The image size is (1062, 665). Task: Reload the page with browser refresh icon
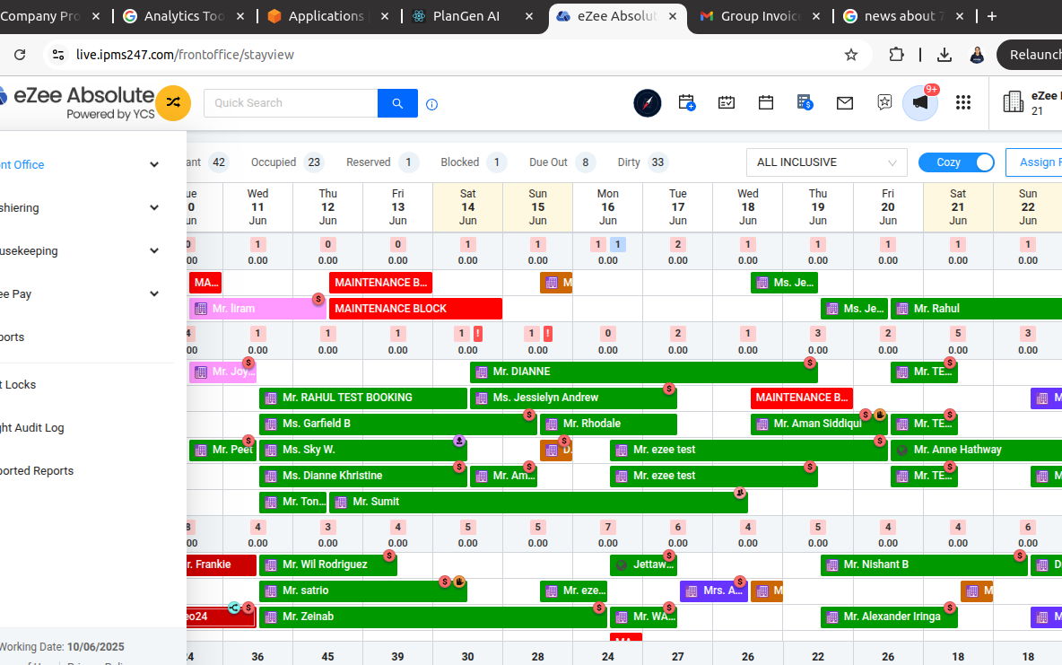coord(20,55)
